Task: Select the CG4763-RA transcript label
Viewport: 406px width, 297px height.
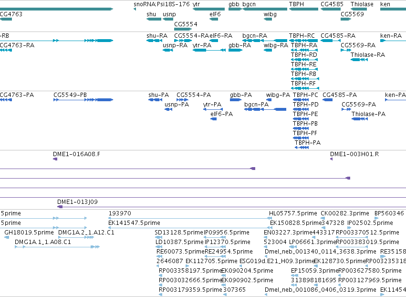Action: [17, 45]
